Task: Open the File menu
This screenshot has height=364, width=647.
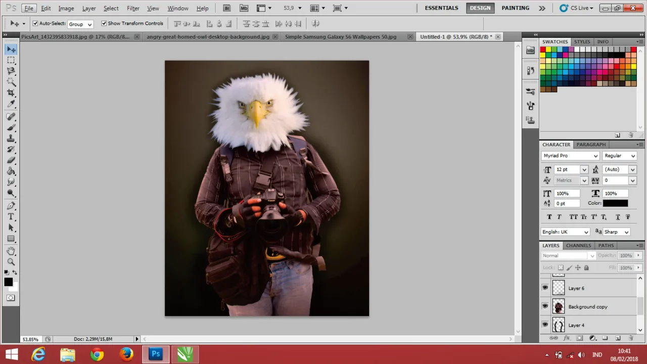Action: (x=29, y=8)
